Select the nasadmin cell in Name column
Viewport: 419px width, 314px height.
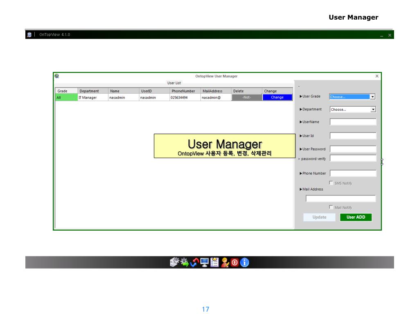tap(124, 97)
